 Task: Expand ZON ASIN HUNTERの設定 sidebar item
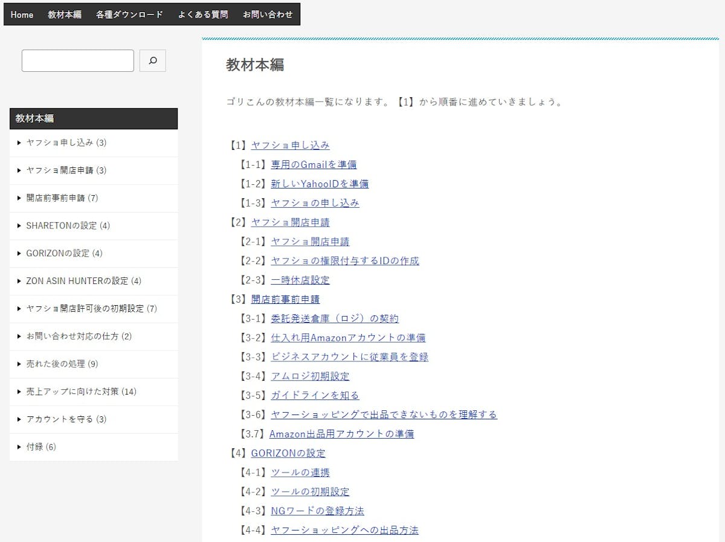click(83, 281)
